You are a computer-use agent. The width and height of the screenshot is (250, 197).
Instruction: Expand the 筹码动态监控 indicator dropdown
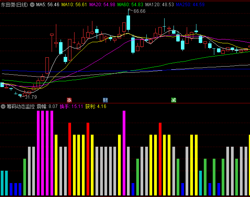pos(3,106)
